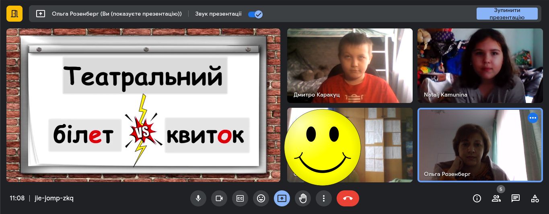
Task: Open more options three-dot menu
Action: [x=324, y=198]
